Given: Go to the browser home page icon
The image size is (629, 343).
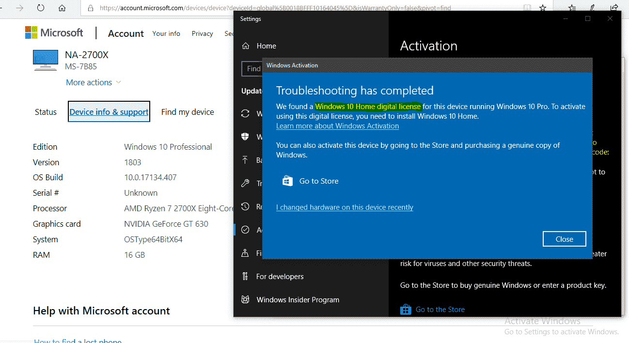Looking at the screenshot, I should (62, 8).
